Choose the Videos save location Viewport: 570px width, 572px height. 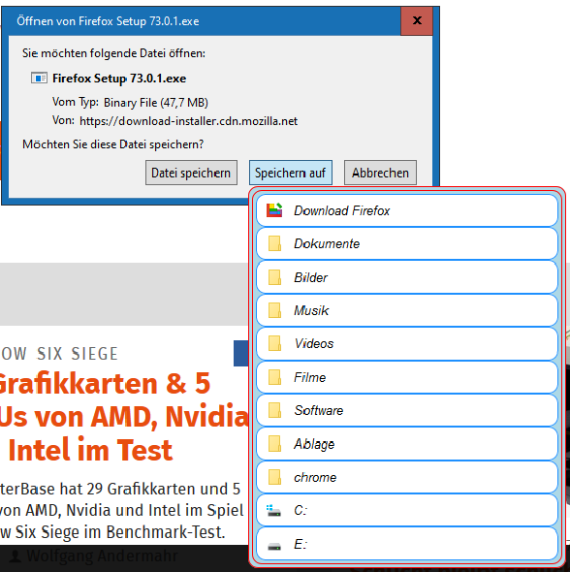407,343
